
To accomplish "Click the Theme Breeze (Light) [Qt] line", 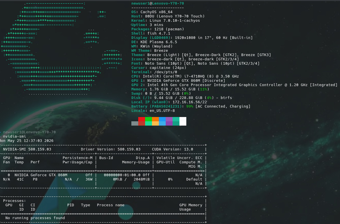I will tap(201, 55).
